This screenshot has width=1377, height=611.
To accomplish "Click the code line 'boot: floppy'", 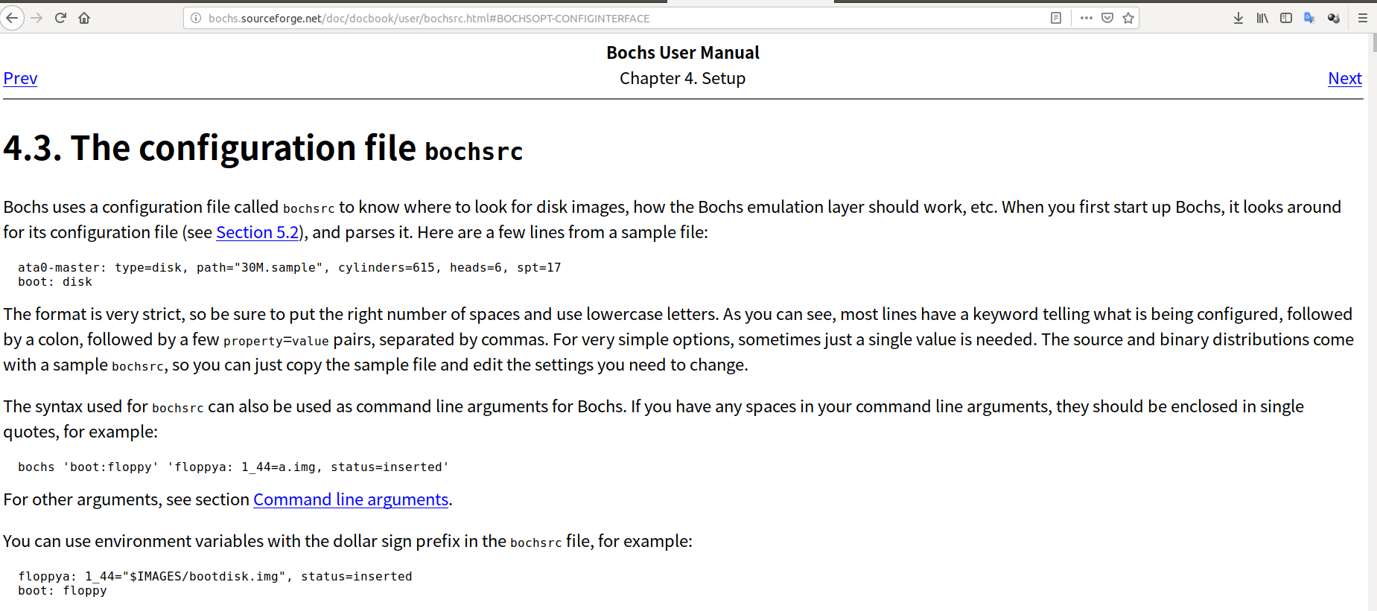I will (x=63, y=590).
